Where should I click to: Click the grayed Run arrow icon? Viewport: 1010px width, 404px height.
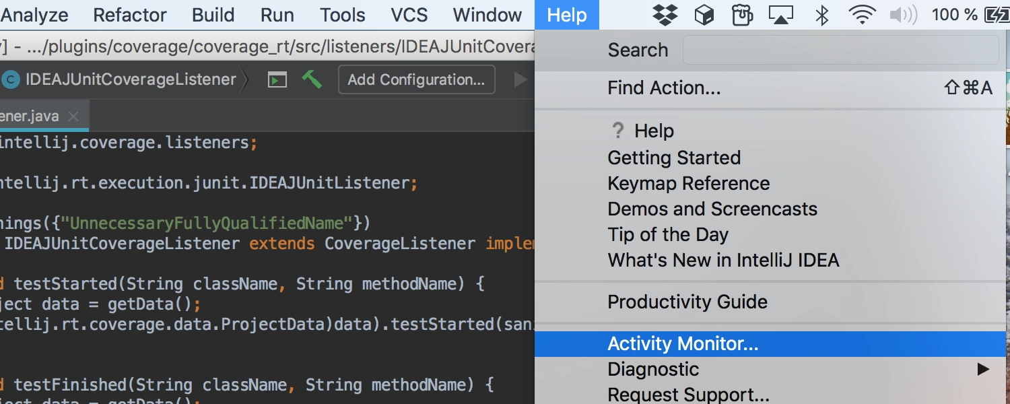520,80
